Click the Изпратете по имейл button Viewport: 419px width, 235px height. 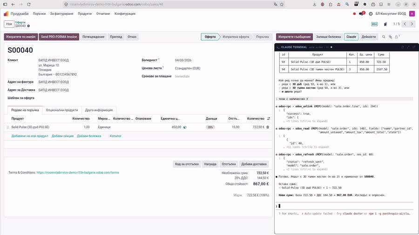click(x=21, y=37)
